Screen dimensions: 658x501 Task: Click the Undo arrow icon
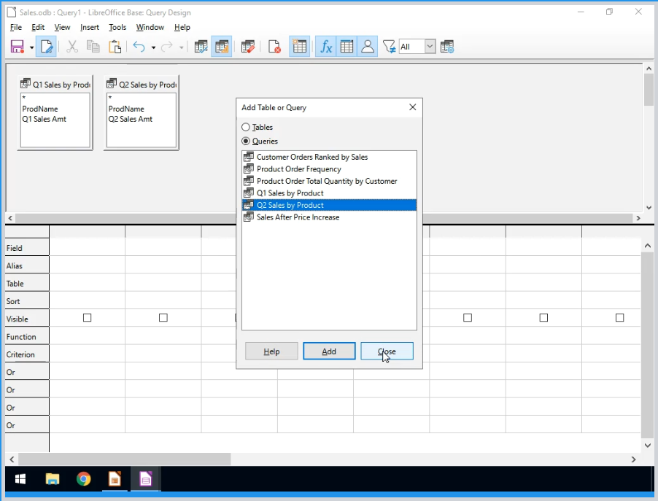tap(139, 47)
